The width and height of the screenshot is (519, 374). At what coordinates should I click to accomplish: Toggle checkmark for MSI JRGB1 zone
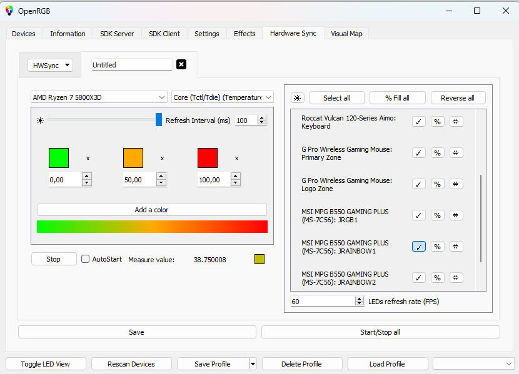pyautogui.click(x=419, y=215)
